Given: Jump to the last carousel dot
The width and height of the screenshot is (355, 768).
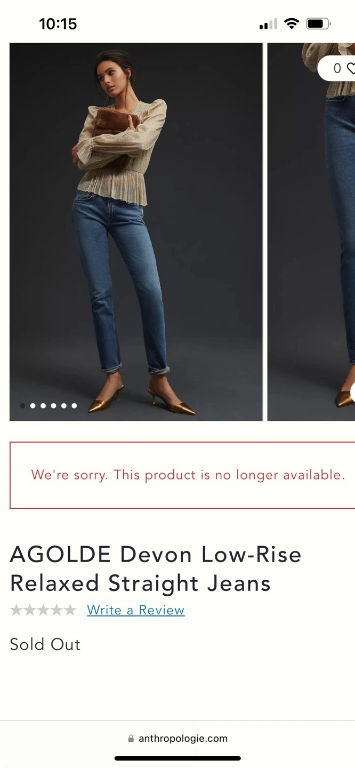Looking at the screenshot, I should coord(74,406).
